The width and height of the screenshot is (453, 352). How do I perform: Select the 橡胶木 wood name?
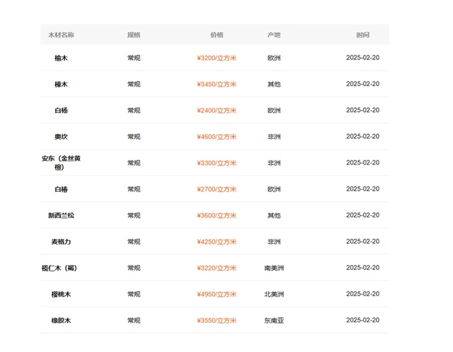click(61, 320)
